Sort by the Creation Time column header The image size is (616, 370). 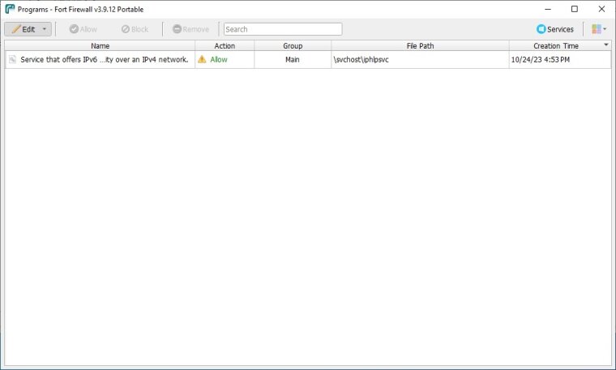[x=556, y=46]
